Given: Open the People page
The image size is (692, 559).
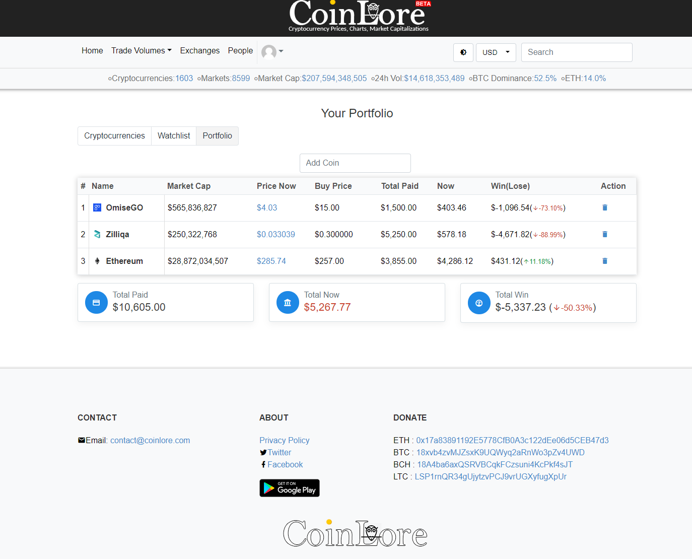Looking at the screenshot, I should (240, 50).
